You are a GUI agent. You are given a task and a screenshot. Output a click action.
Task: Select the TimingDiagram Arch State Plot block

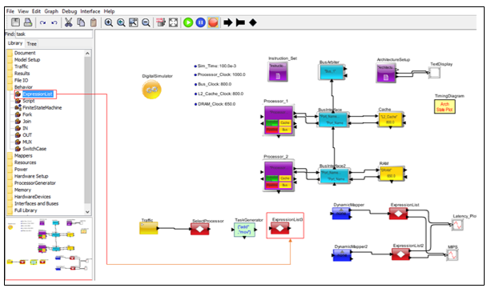tap(445, 106)
